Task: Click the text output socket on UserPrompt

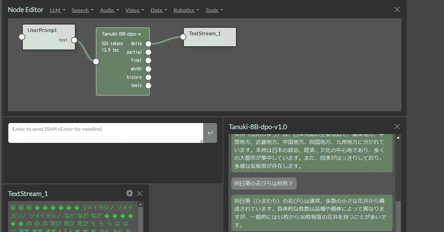Action: pyautogui.click(x=74, y=40)
